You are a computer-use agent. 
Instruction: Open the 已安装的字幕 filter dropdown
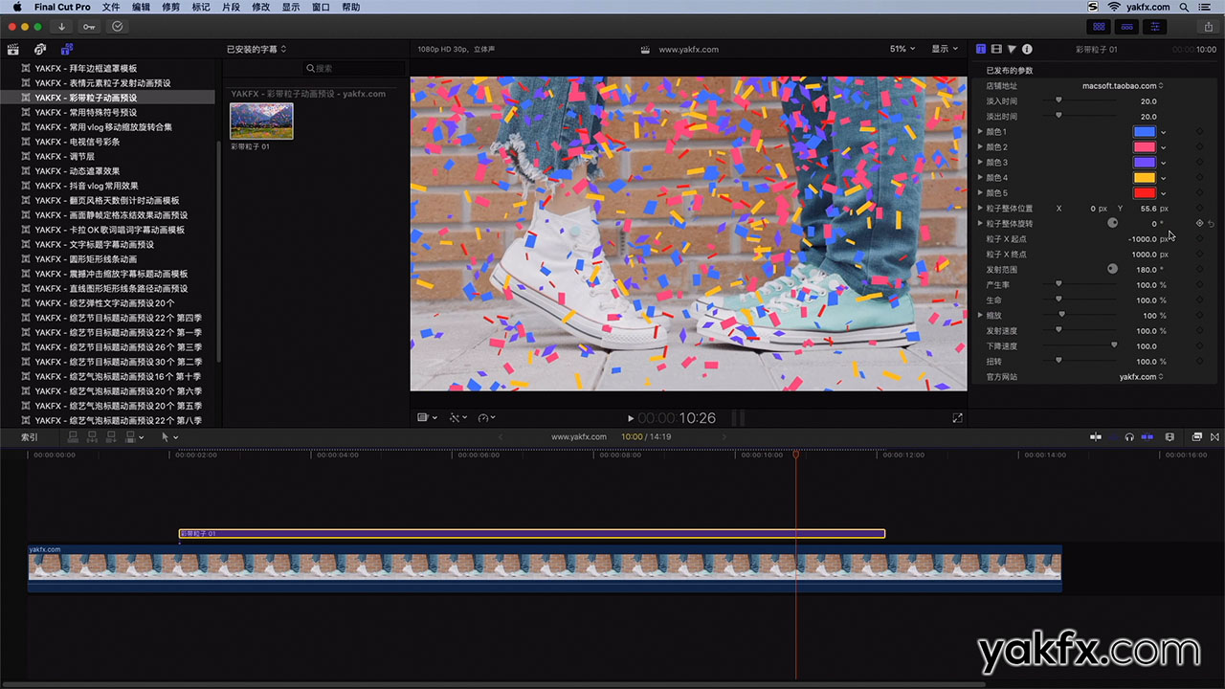(256, 49)
